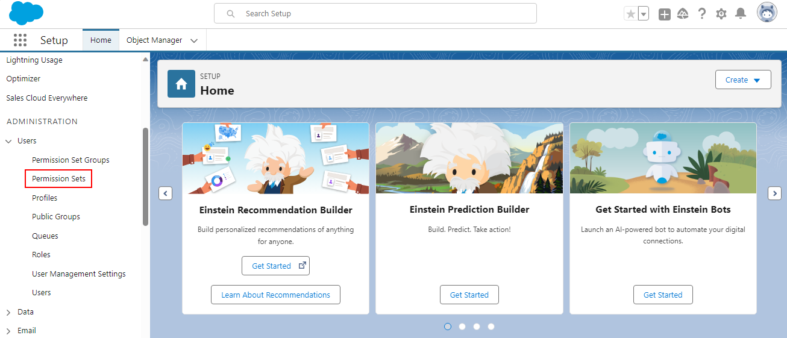Open Global Actions plus icon
The height and width of the screenshot is (338, 787).
665,14
